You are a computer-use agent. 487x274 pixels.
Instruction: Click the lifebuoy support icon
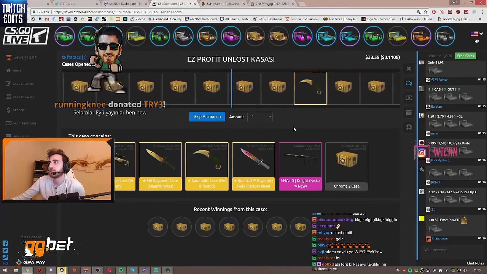tap(409, 127)
